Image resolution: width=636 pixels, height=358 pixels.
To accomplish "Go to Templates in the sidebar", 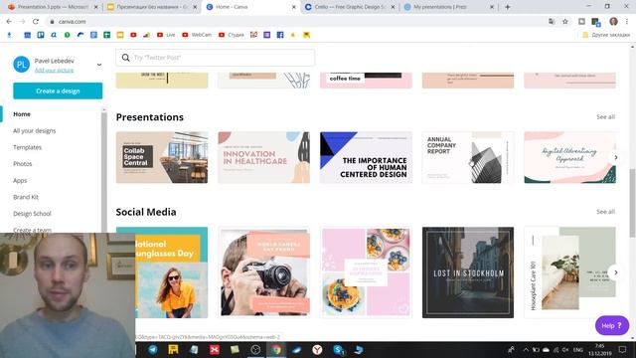I will 27,147.
